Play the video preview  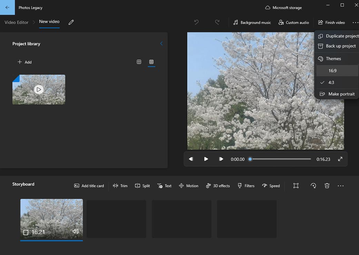[206, 159]
